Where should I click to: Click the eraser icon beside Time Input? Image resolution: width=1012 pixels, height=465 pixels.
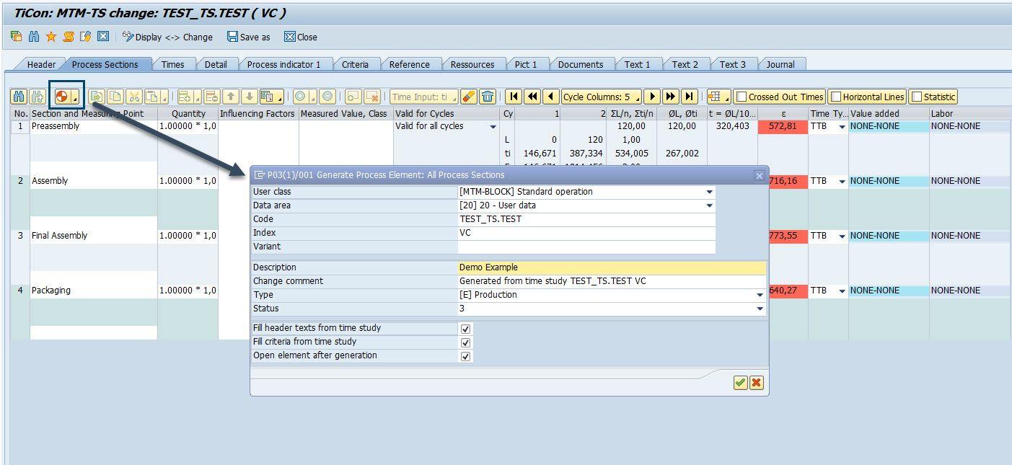(469, 97)
